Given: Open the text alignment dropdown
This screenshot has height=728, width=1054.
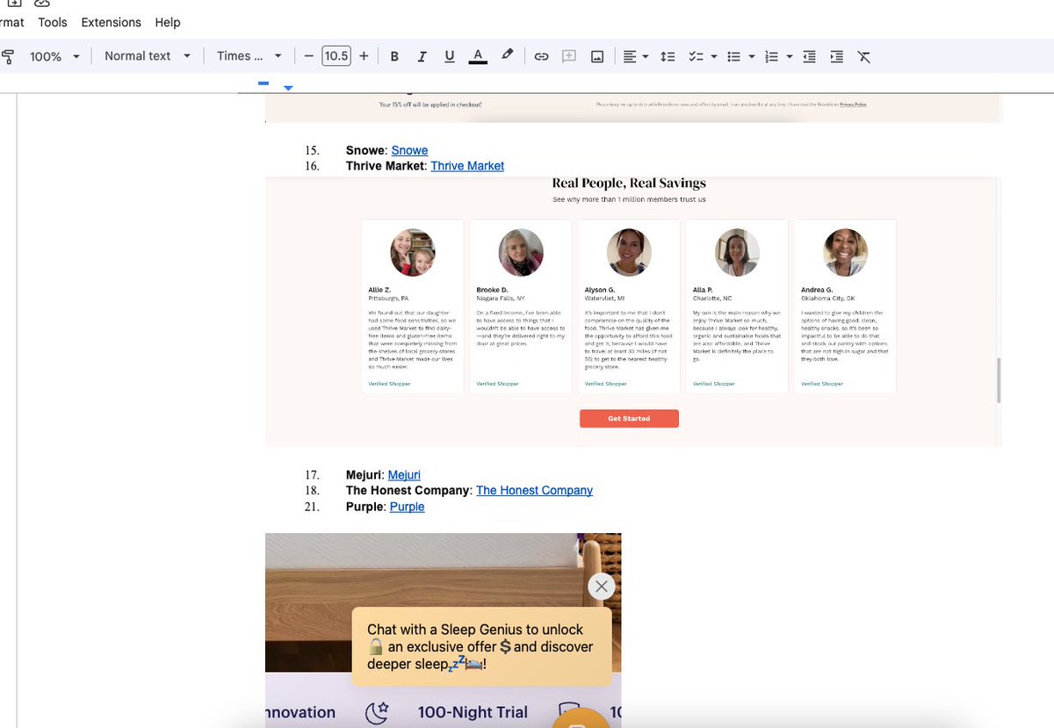Looking at the screenshot, I should click(635, 56).
